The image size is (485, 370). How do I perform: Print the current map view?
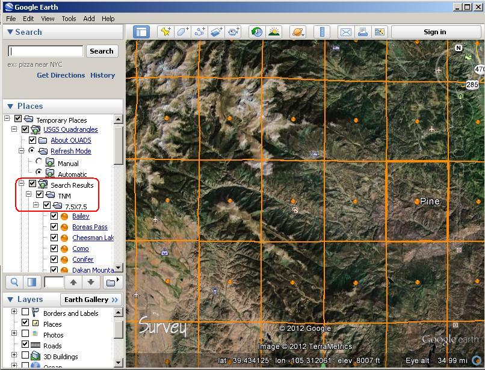point(362,31)
